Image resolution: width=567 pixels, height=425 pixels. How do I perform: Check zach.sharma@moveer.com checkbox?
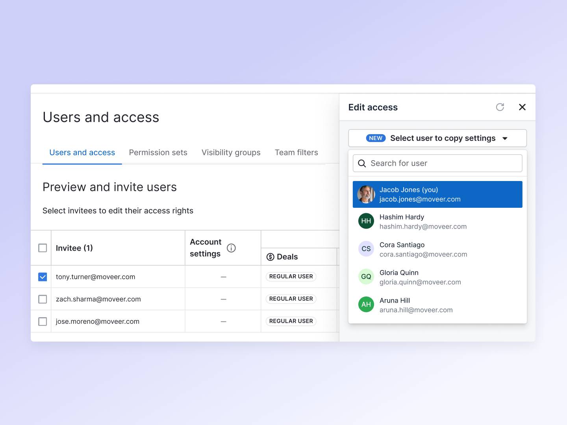43,299
